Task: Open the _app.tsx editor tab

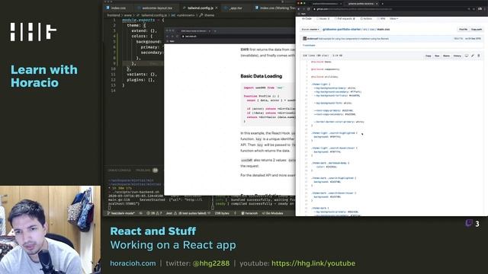Action: pos(236,8)
